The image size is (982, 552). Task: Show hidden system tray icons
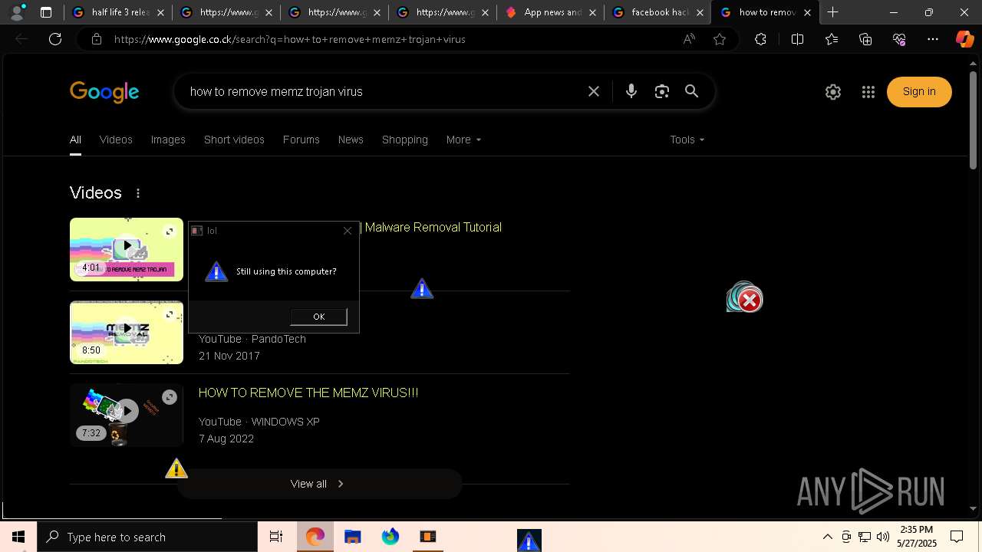[x=827, y=537]
